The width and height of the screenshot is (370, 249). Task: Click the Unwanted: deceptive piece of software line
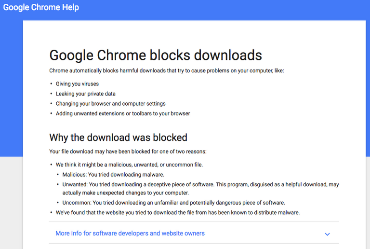(200, 189)
